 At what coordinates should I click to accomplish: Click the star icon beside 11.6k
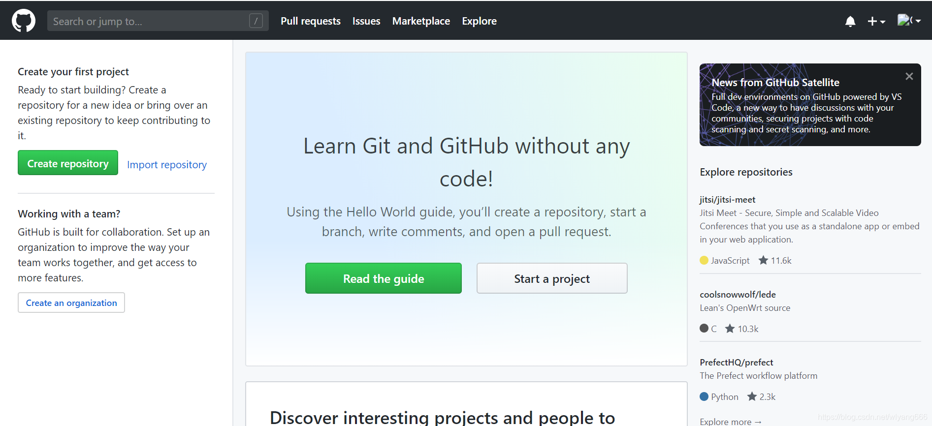763,260
